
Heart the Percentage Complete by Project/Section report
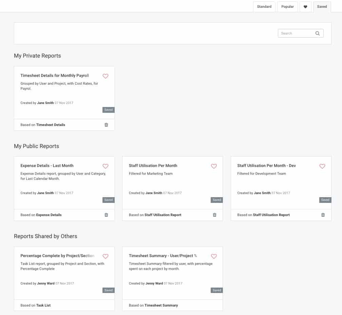coord(106,256)
